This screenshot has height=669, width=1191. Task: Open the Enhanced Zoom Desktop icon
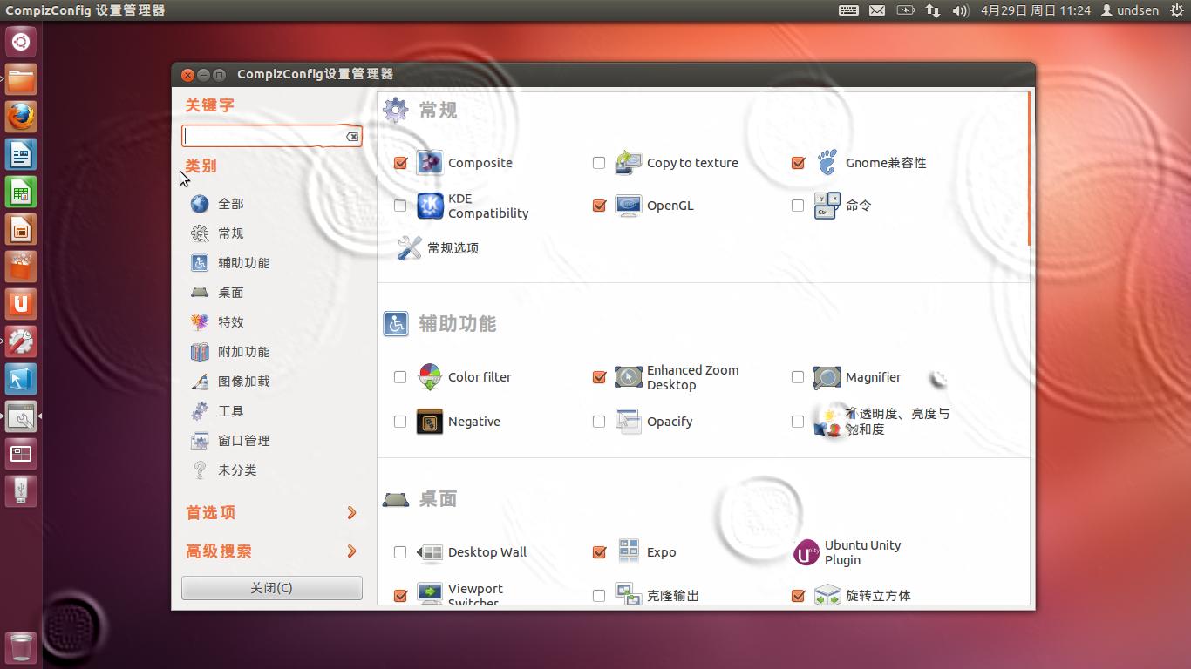click(629, 377)
